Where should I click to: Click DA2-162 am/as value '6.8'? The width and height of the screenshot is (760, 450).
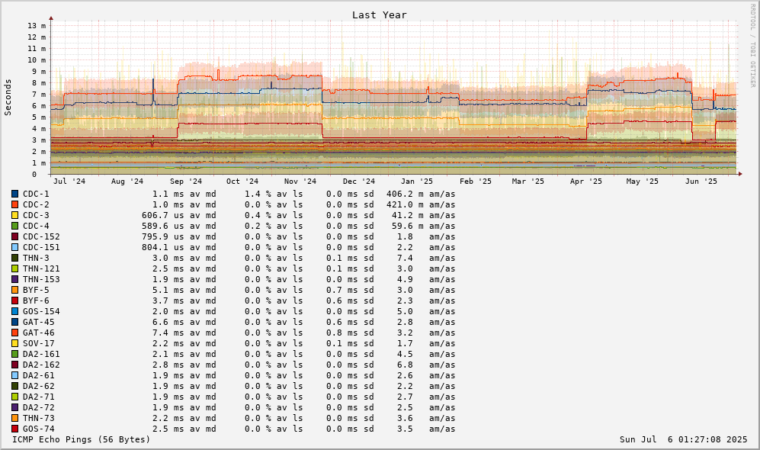tap(406, 365)
